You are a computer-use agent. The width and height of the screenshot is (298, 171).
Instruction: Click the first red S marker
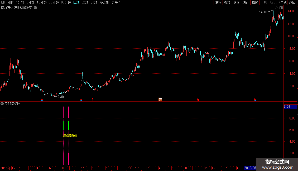pos(93,100)
